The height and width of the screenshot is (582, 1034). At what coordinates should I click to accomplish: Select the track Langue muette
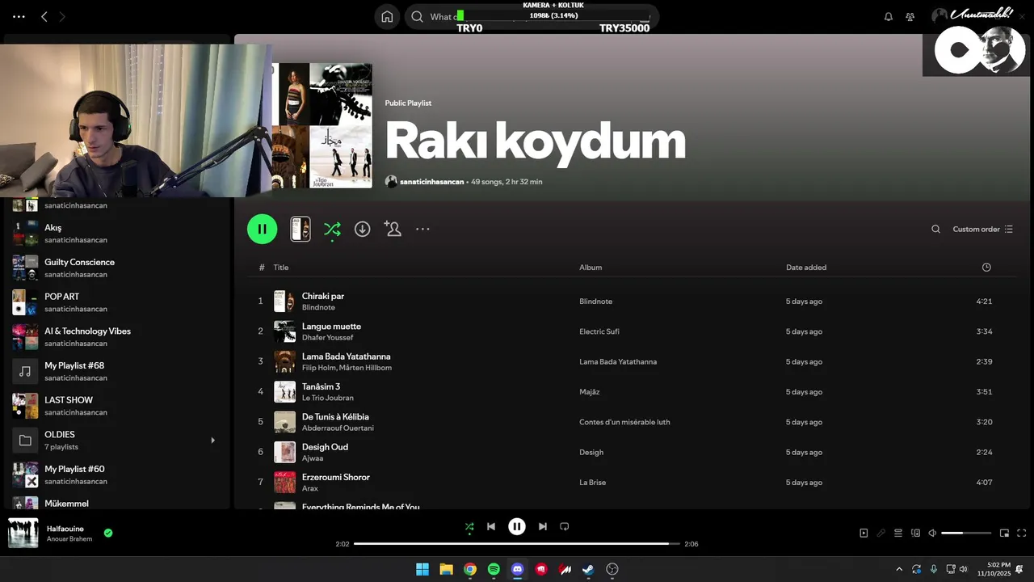[x=331, y=326]
